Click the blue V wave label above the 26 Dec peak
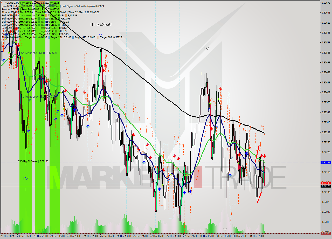 click(x=100, y=35)
